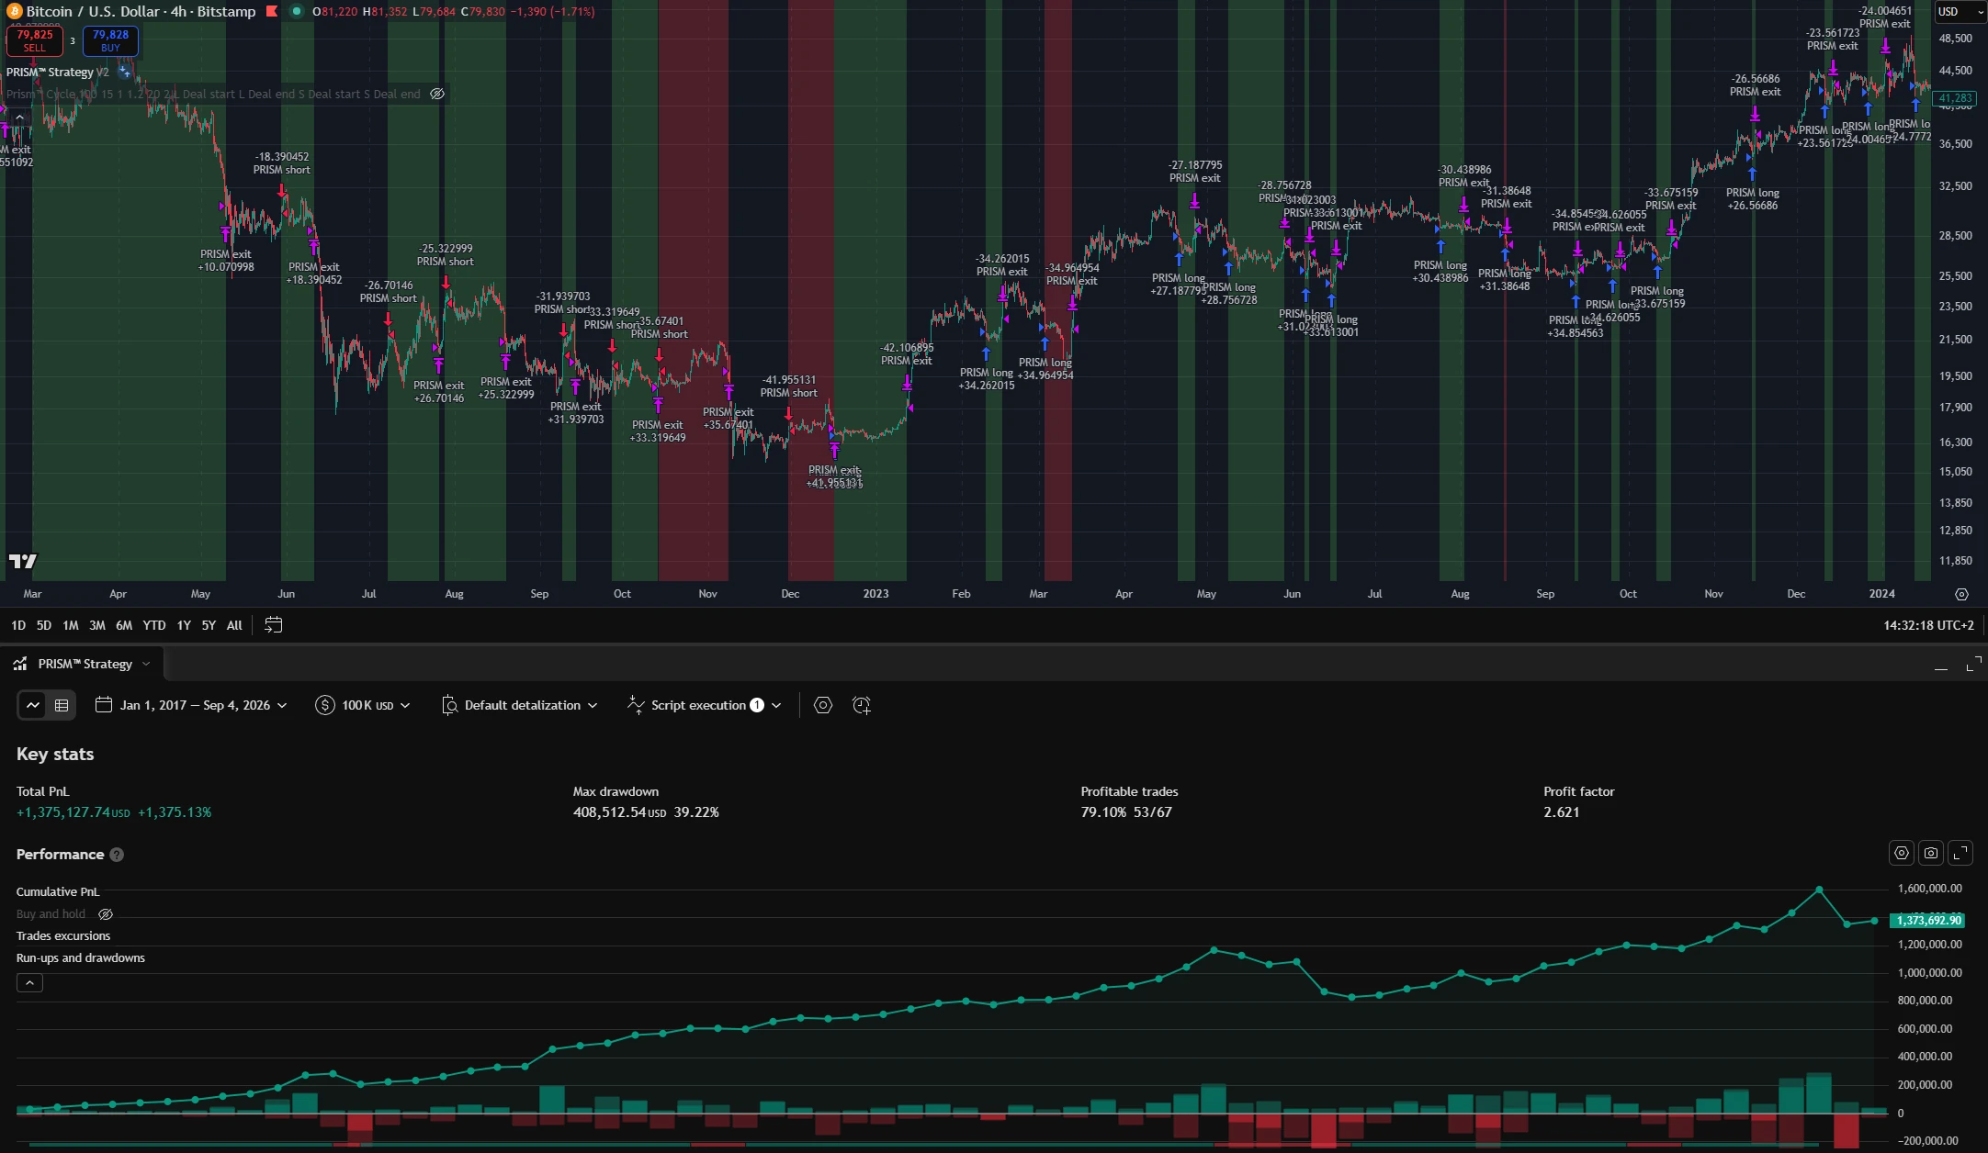Open the PRISM Strategy tab dropdown
This screenshot has width=1988, height=1153.
[x=145, y=664]
